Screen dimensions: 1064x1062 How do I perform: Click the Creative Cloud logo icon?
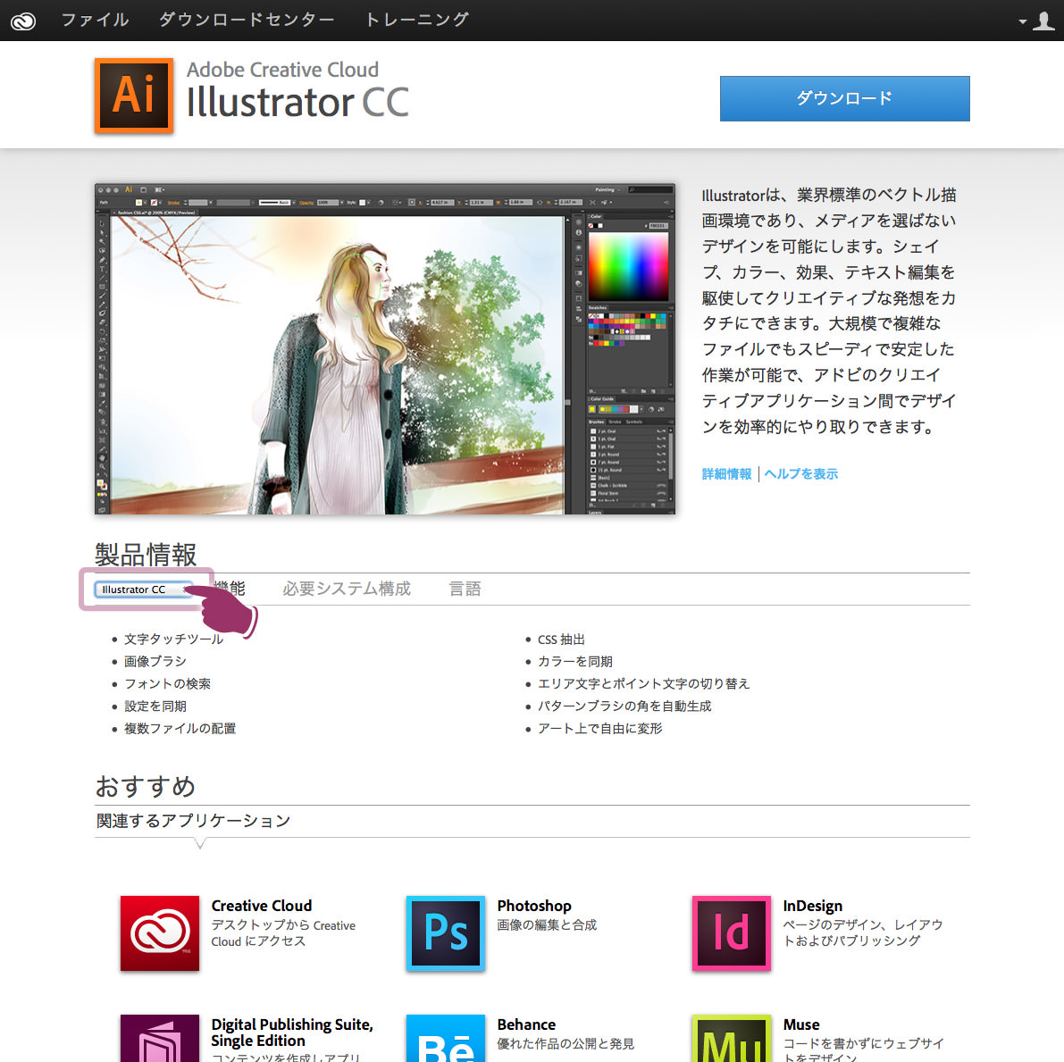pyautogui.click(x=23, y=21)
